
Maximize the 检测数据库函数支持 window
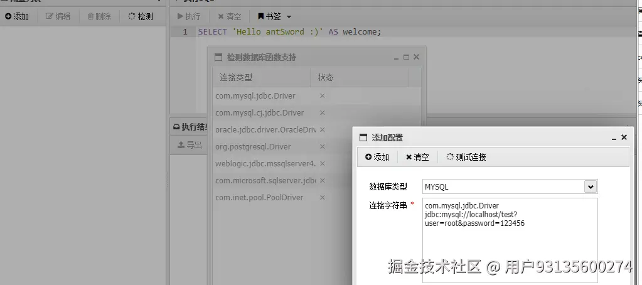[x=406, y=57]
